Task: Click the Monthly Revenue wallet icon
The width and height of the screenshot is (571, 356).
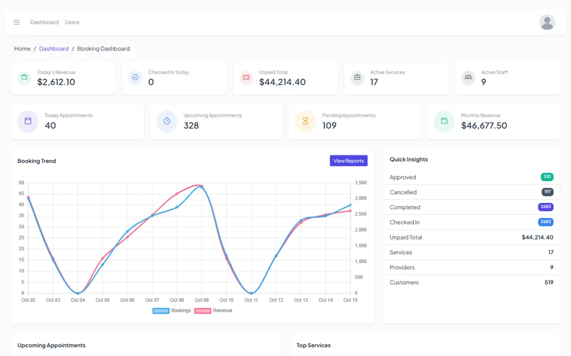Action: [444, 121]
